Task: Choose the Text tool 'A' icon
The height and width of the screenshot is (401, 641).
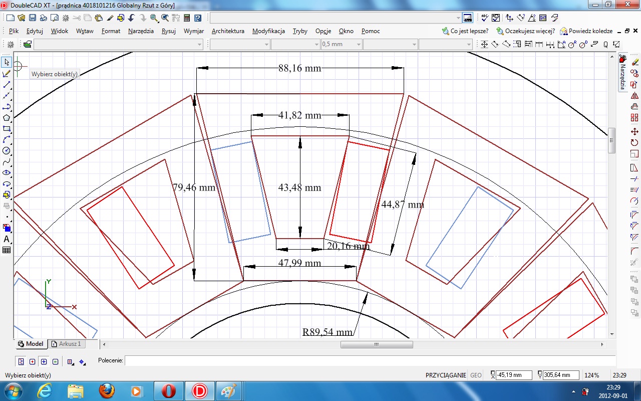Action: [x=7, y=239]
